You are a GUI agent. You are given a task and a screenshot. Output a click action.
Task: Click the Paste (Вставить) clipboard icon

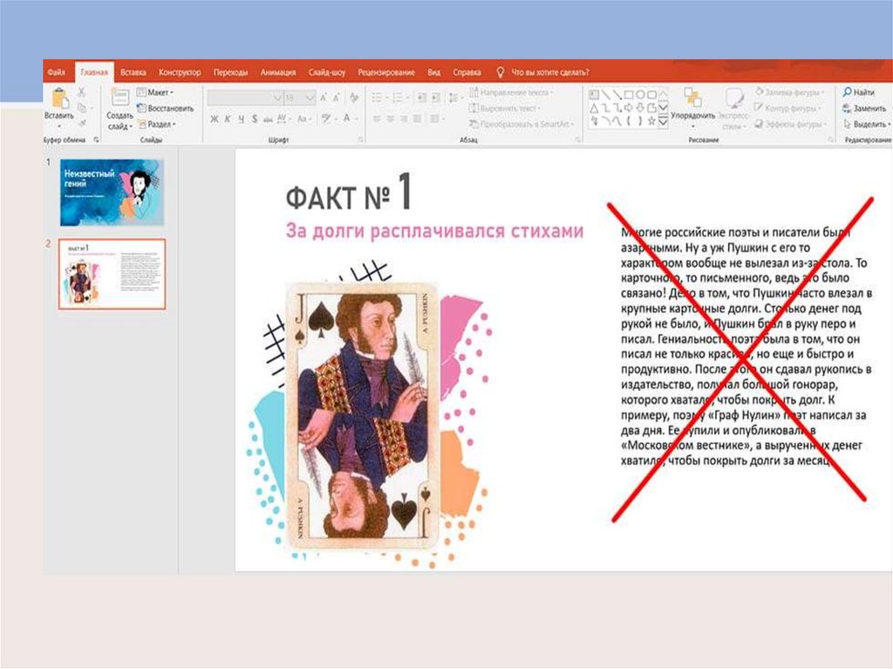coord(58,98)
